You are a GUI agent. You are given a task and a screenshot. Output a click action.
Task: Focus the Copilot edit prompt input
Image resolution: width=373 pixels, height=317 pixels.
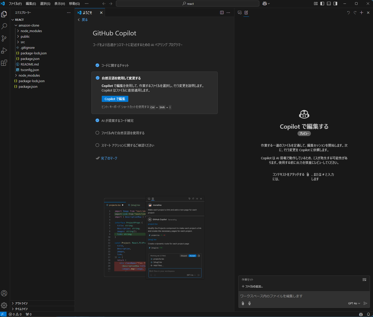pyautogui.click(x=304, y=296)
